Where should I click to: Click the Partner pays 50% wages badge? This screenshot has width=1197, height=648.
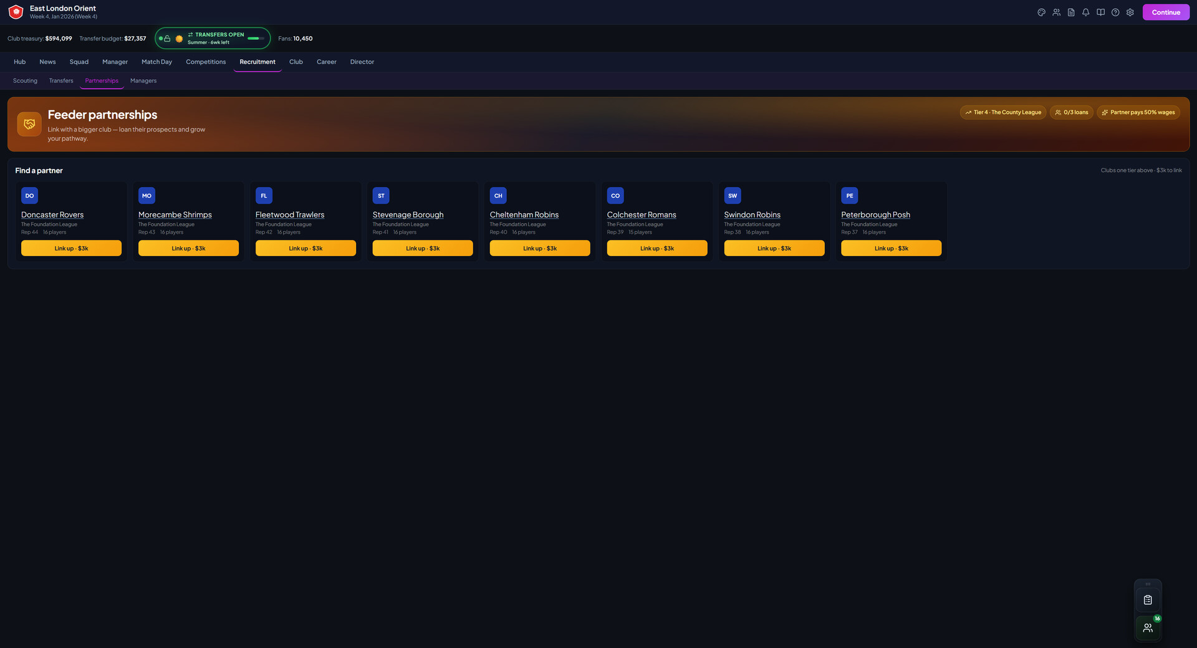coord(1138,112)
